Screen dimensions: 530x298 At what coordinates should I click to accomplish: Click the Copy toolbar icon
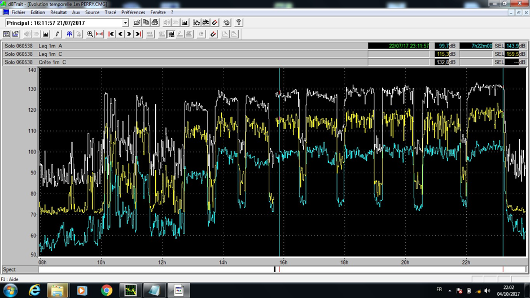pos(146,23)
